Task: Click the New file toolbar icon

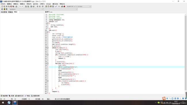Action: (x=2, y=6)
